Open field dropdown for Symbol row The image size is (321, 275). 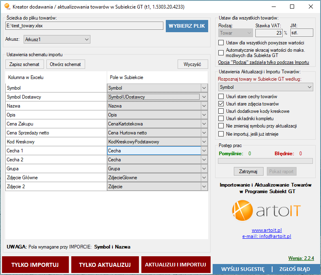(204, 88)
